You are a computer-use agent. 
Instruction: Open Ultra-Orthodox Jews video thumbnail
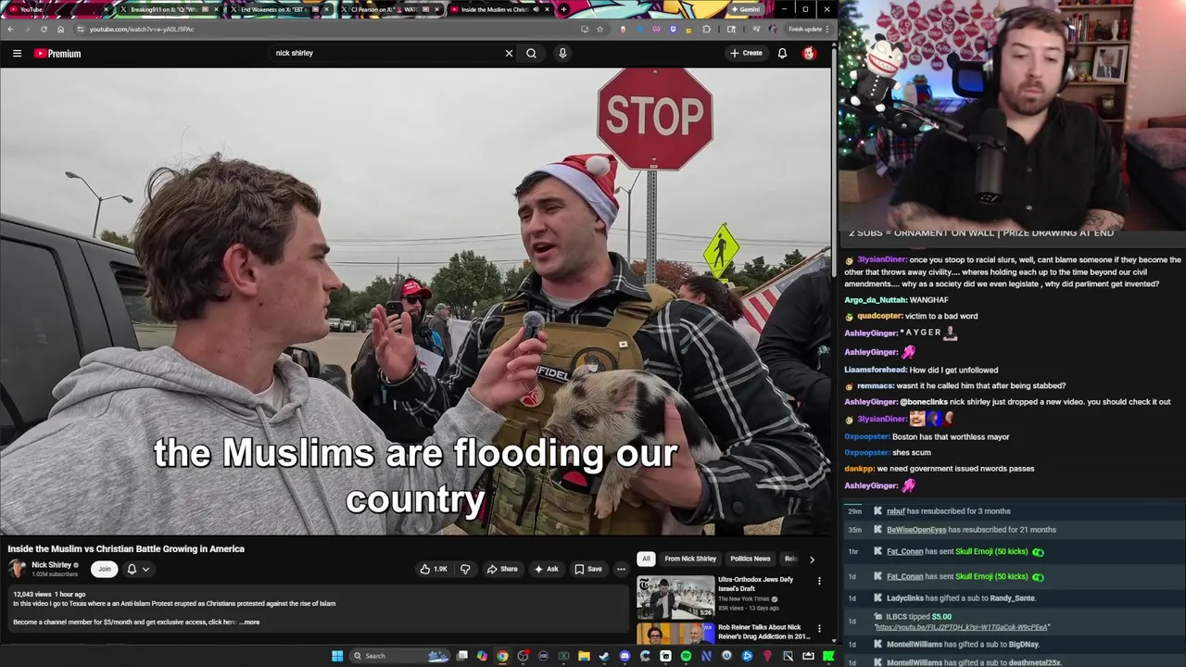[675, 598]
